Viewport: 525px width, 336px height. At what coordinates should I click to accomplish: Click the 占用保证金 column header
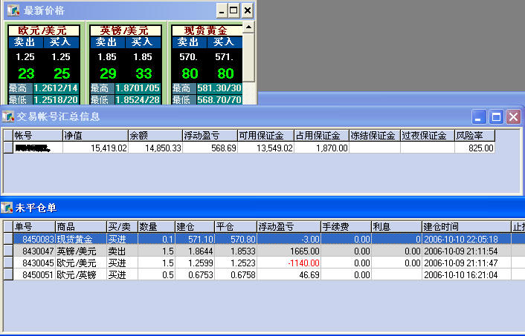coord(321,136)
